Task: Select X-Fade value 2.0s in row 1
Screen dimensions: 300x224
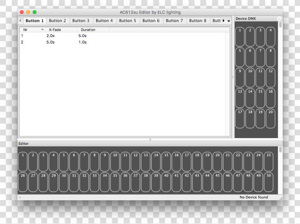Action: click(x=50, y=36)
